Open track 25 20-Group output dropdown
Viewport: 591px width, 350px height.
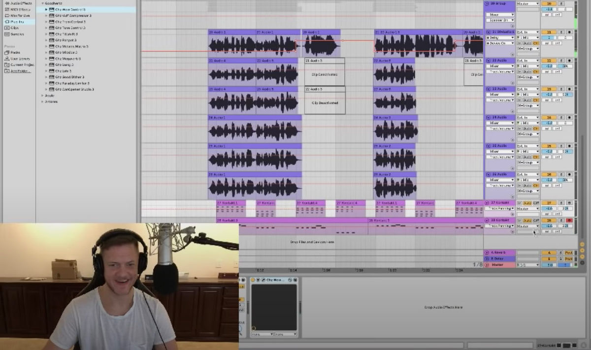528,162
